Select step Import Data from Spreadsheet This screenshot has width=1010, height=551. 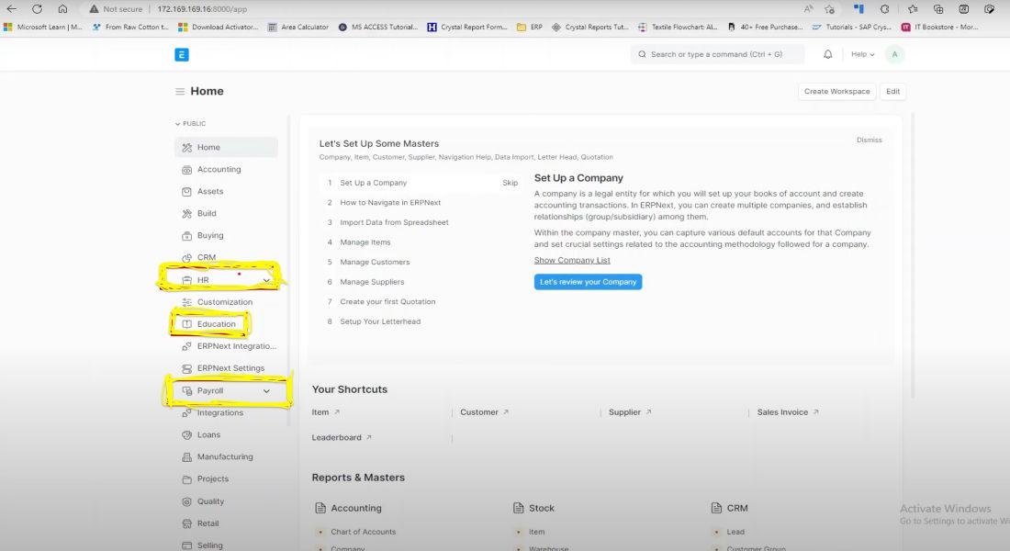[394, 222]
